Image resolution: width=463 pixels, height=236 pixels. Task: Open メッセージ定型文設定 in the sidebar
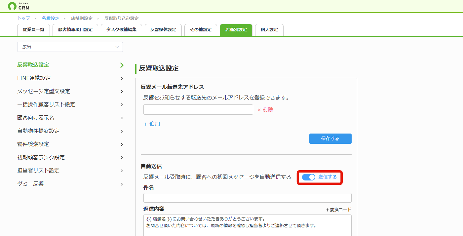(x=44, y=92)
